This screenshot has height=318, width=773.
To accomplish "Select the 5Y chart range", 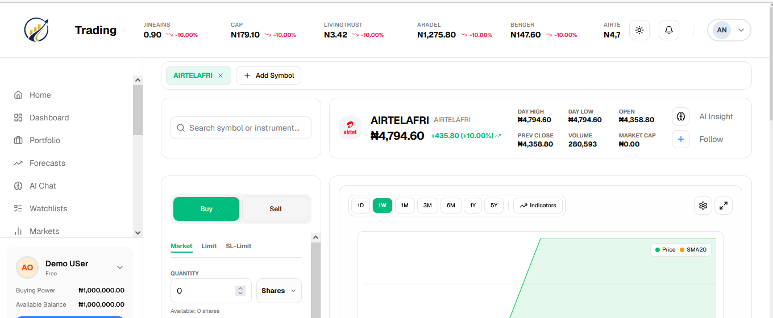I will 494,206.
